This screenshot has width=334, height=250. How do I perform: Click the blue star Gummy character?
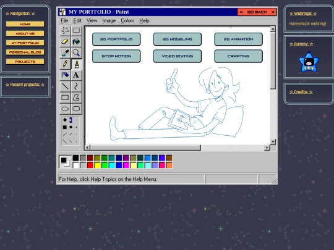point(309,62)
